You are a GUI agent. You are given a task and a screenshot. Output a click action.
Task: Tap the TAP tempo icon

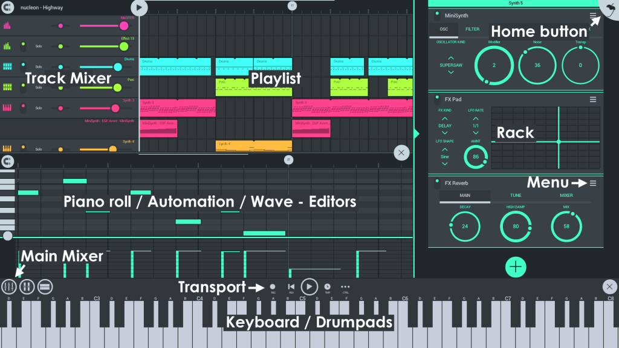pos(327,287)
